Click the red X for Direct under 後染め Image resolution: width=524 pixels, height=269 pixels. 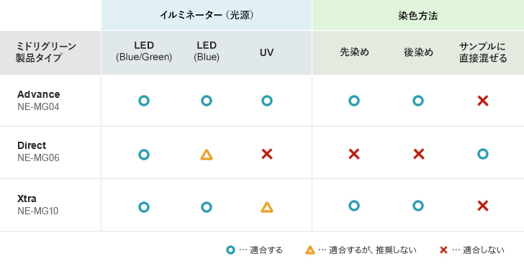point(419,154)
